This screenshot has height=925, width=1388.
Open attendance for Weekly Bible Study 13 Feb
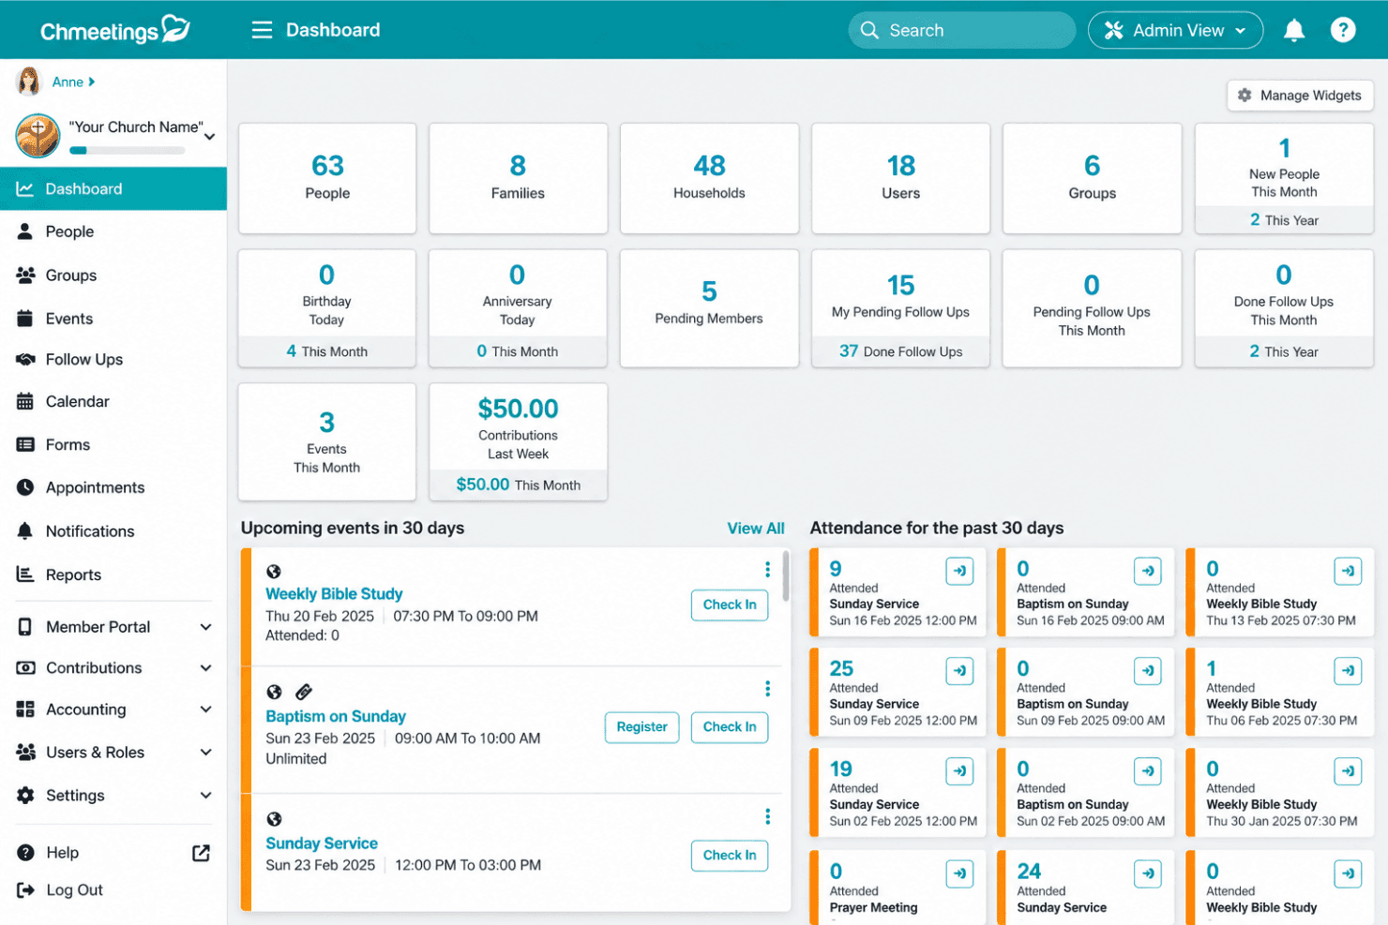click(x=1348, y=571)
